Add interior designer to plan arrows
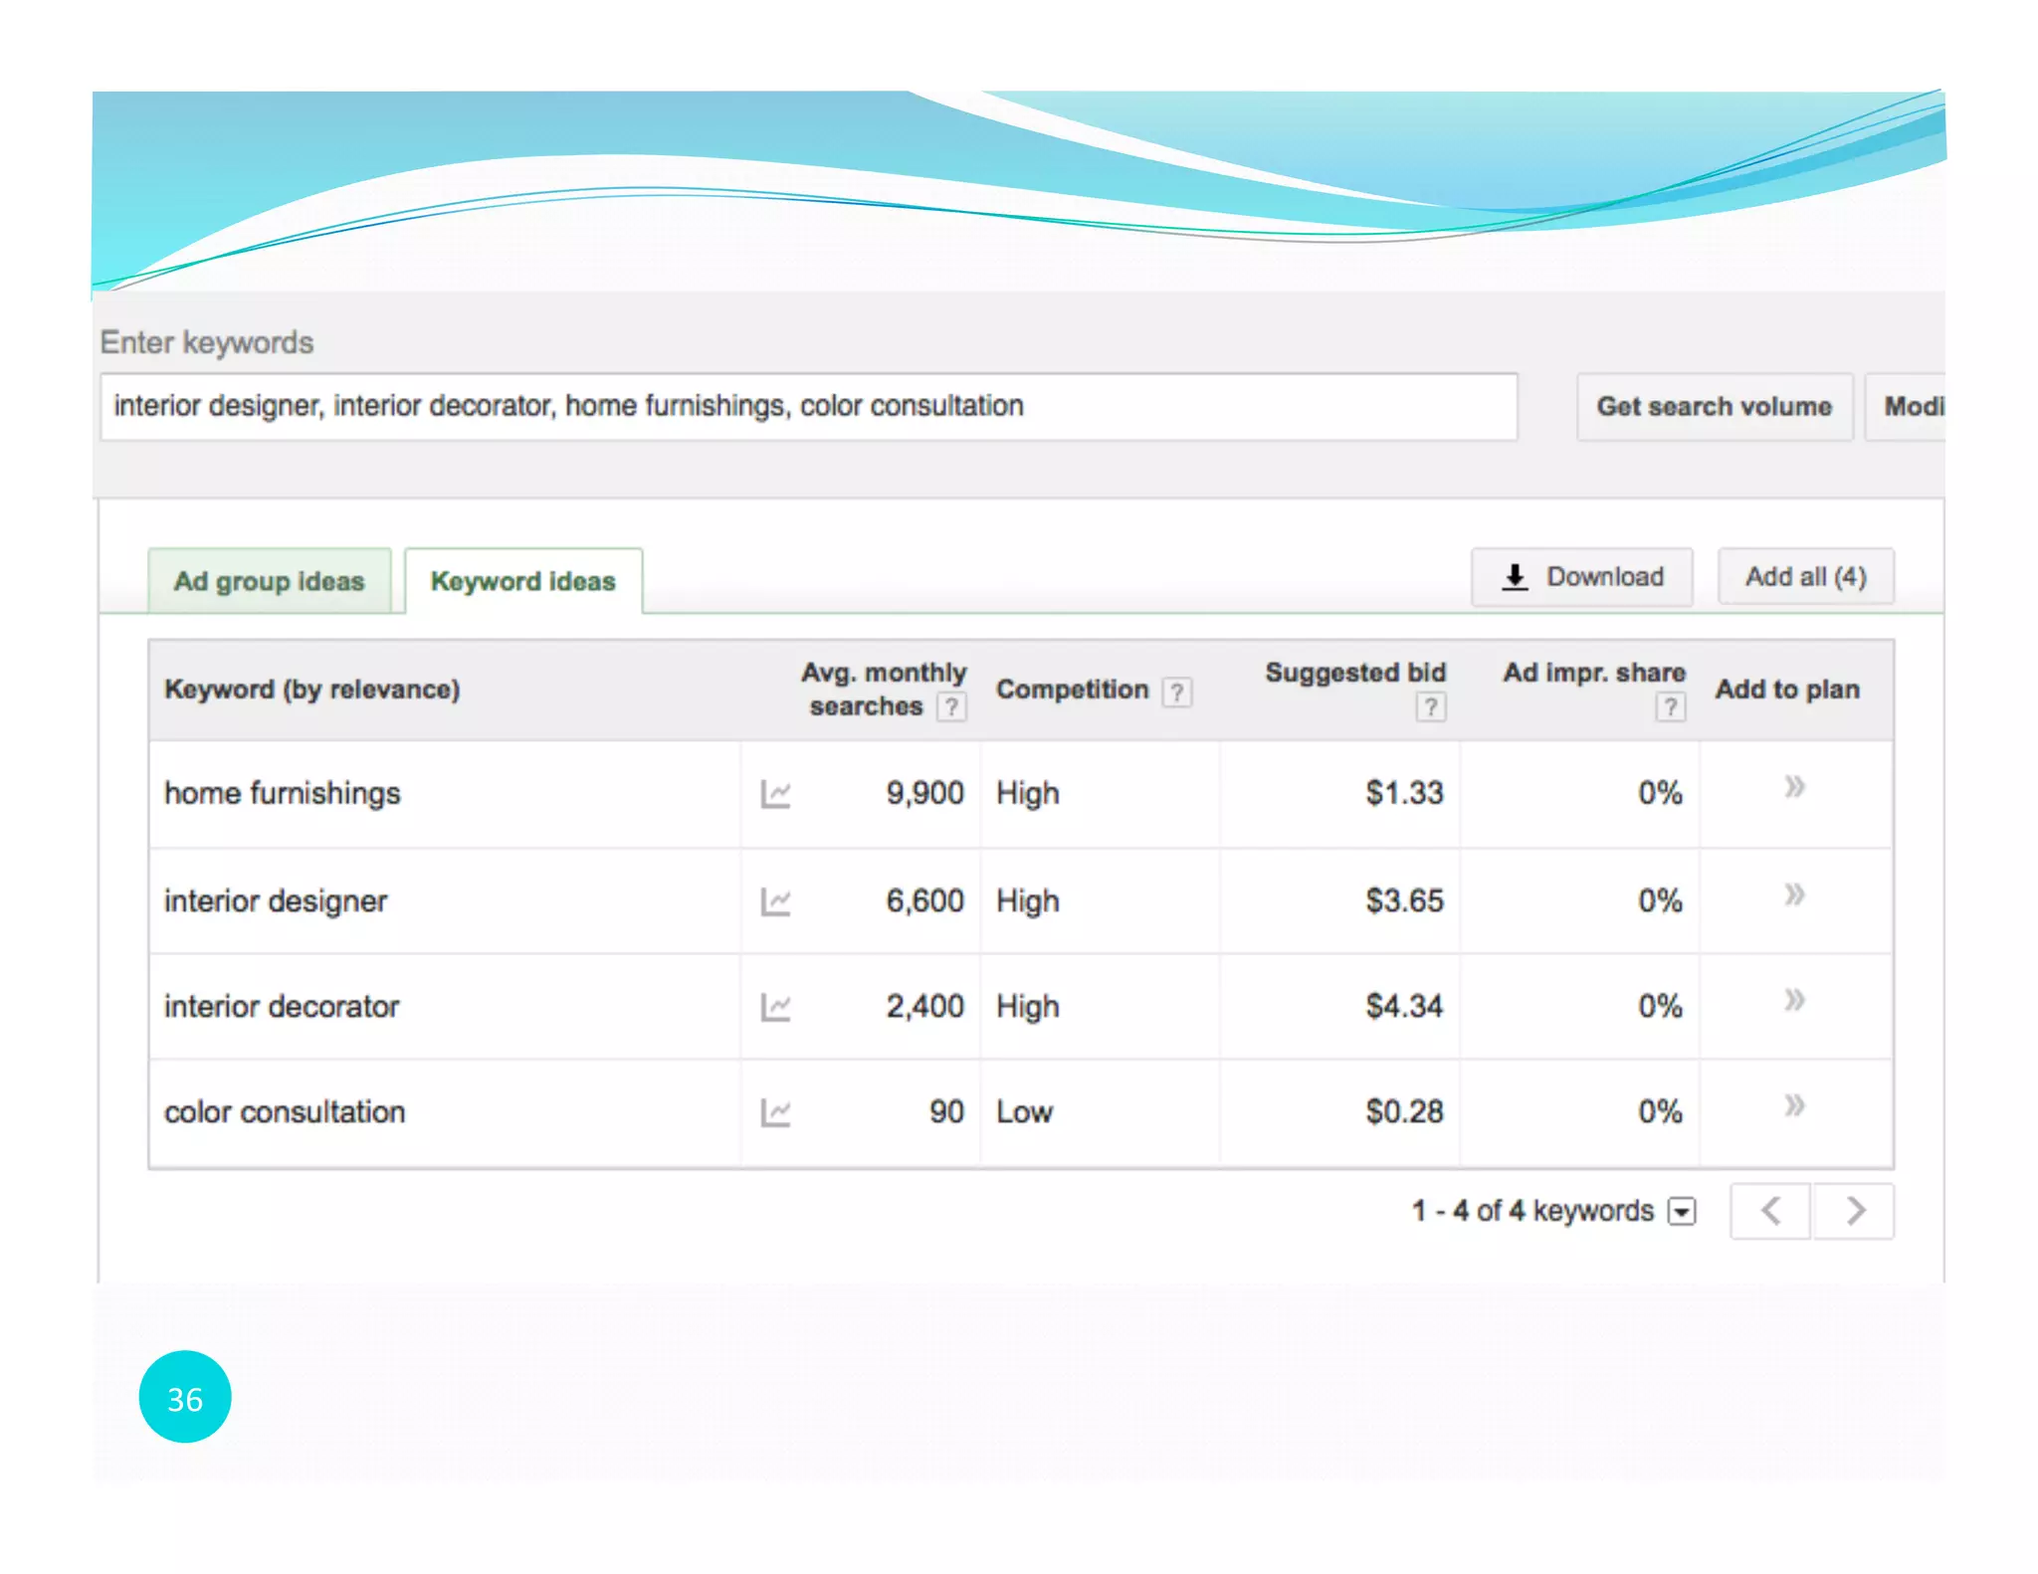 [x=1794, y=894]
